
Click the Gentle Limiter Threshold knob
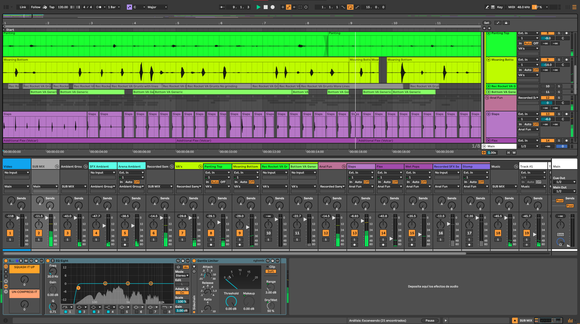pyautogui.click(x=231, y=301)
